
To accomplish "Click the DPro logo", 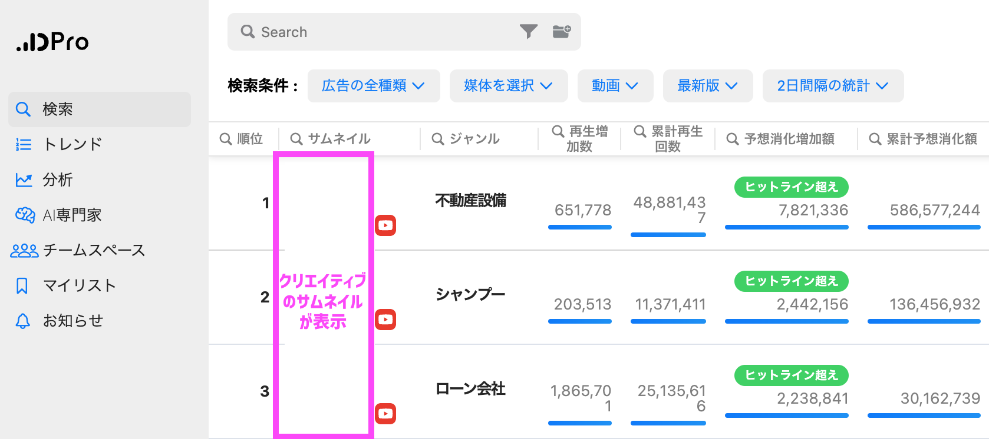I will click(52, 42).
